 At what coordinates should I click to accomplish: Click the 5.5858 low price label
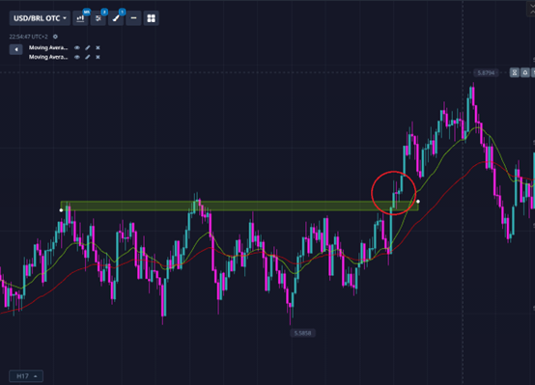(x=302, y=333)
